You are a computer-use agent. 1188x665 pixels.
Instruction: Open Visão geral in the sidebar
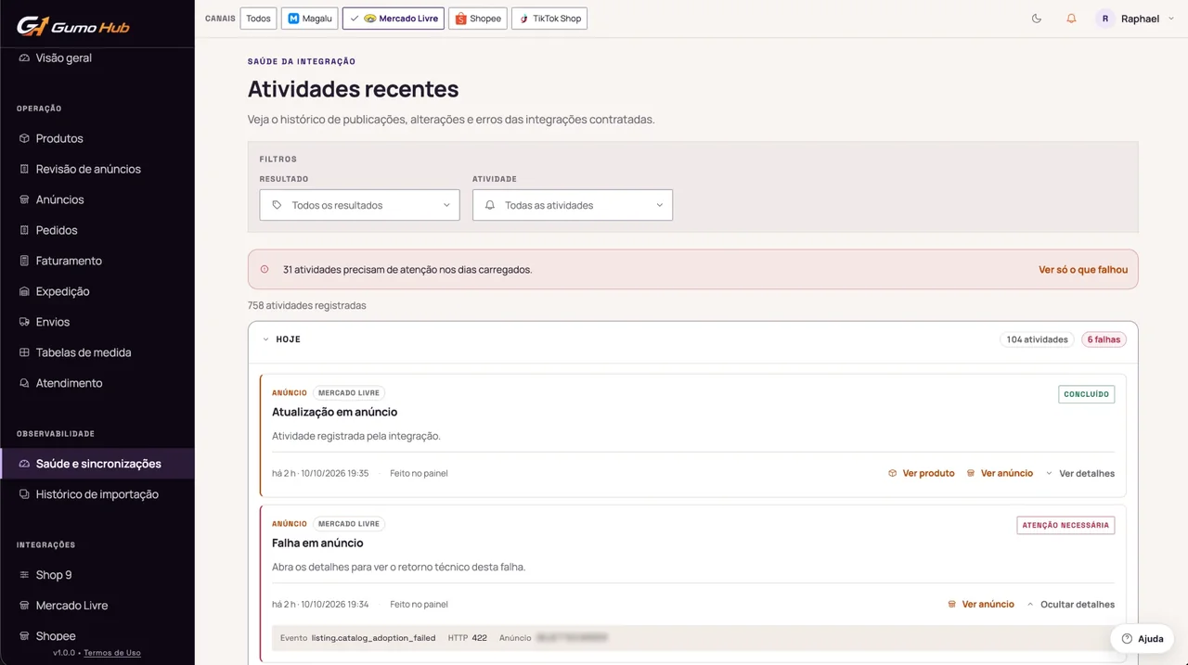pos(97,58)
